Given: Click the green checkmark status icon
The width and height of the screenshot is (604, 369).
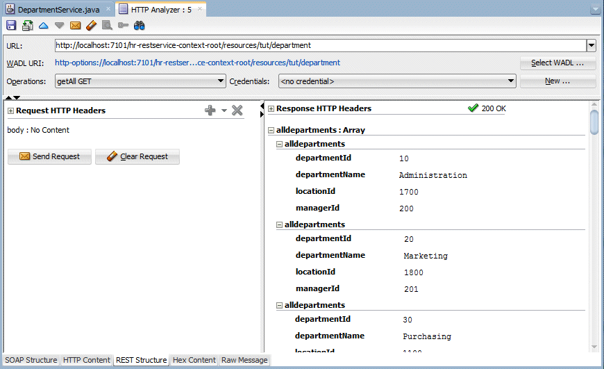Looking at the screenshot, I should pyautogui.click(x=473, y=108).
